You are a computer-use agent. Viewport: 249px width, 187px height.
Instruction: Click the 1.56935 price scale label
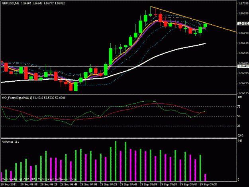[243, 13]
